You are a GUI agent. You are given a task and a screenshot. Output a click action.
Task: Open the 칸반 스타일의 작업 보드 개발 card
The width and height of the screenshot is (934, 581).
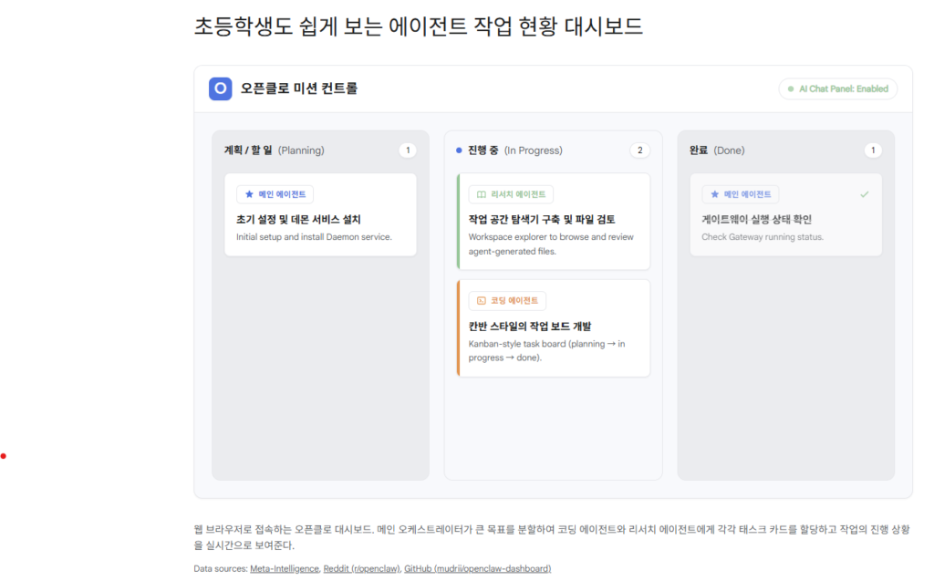tap(554, 328)
